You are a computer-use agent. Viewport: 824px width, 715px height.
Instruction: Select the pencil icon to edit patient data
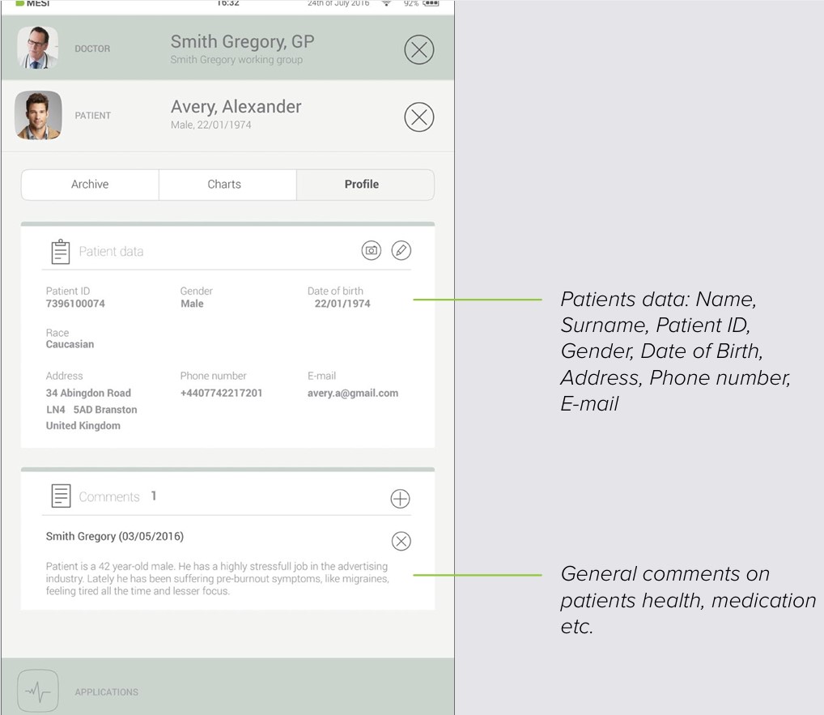click(401, 250)
